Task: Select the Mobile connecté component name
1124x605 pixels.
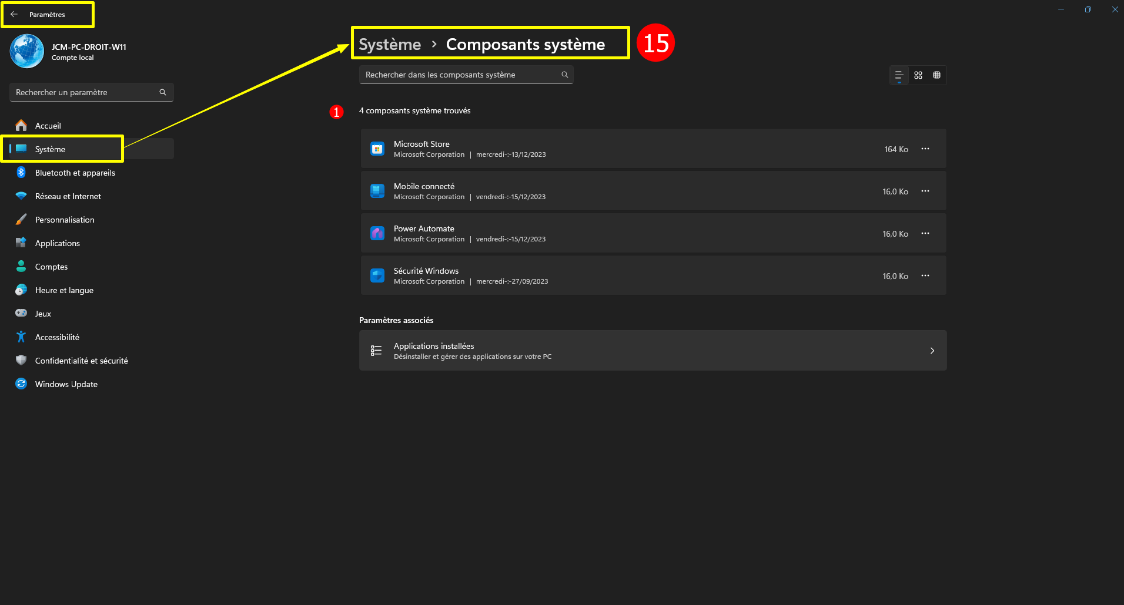Action: pyautogui.click(x=424, y=186)
